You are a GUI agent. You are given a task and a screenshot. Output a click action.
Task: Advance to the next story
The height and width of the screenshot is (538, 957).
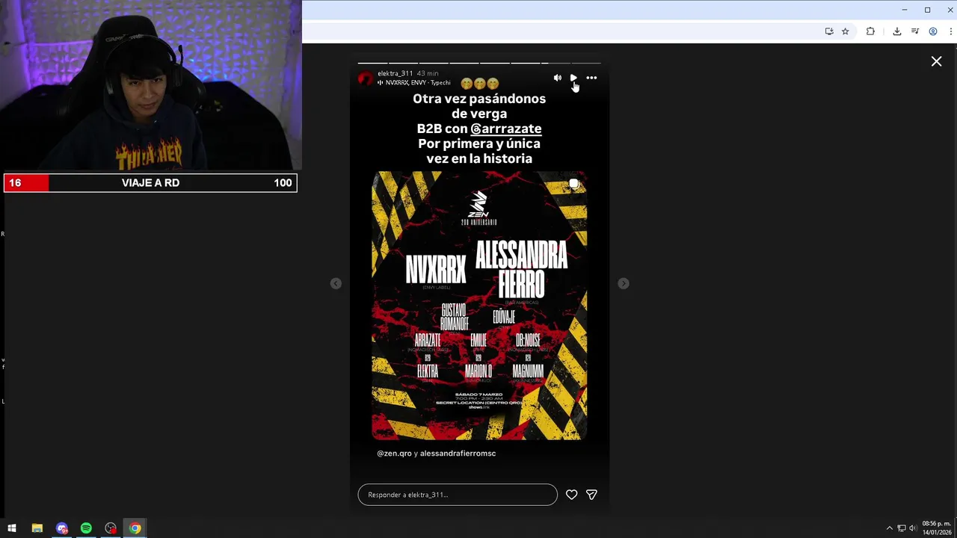coord(624,283)
